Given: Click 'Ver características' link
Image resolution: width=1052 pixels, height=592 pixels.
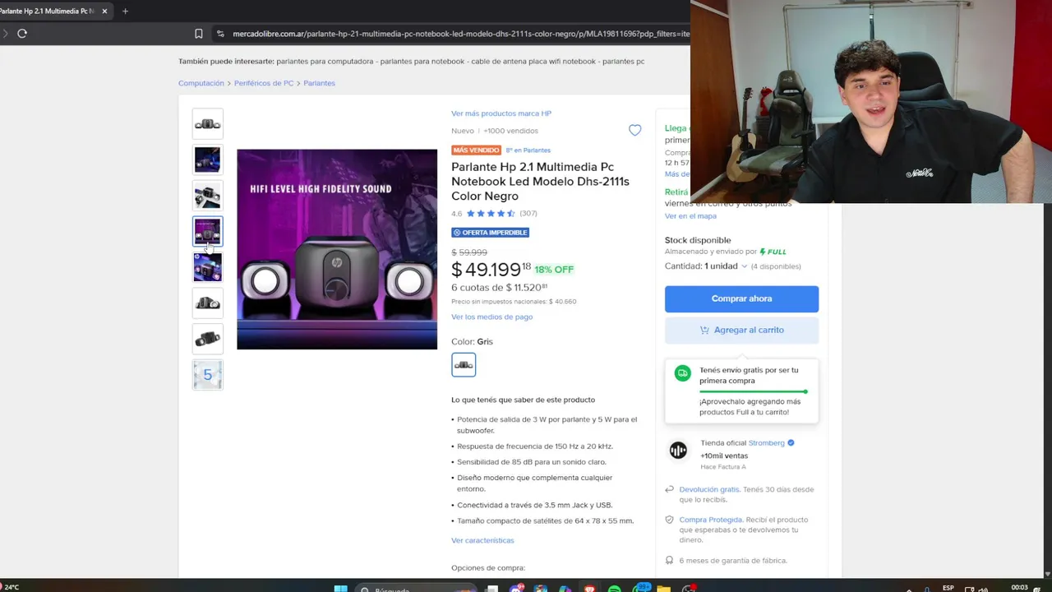Looking at the screenshot, I should [x=482, y=540].
